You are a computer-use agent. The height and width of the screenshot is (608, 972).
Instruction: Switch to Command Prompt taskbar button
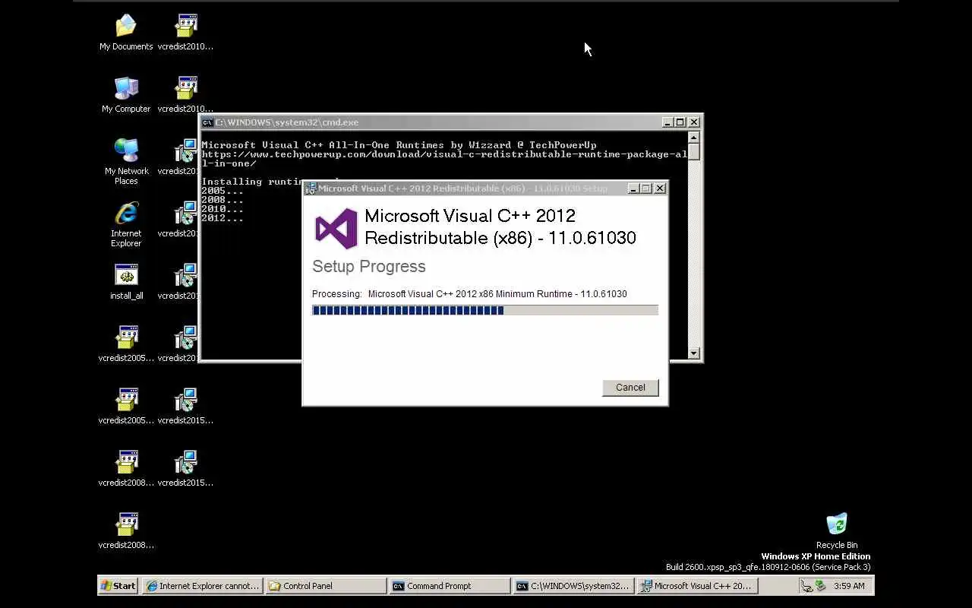coord(450,586)
